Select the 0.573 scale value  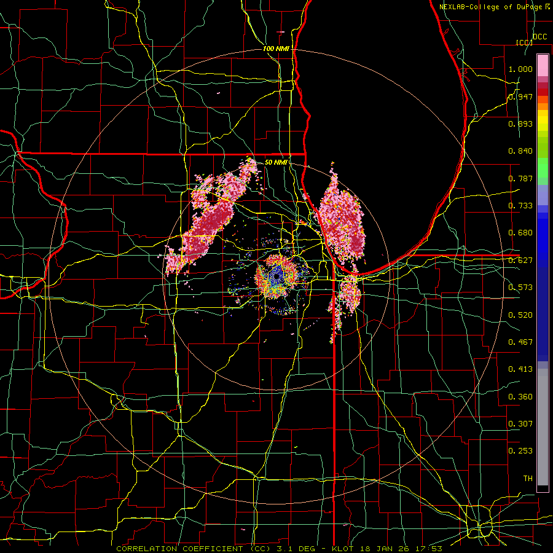click(520, 288)
